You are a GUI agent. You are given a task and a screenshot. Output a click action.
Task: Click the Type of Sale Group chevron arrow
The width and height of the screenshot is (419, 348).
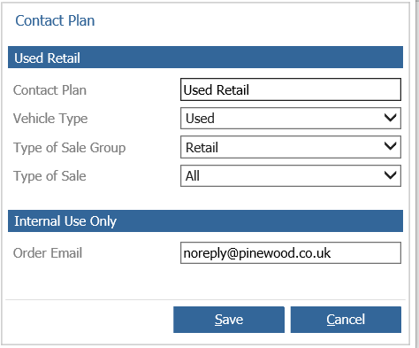(391, 146)
